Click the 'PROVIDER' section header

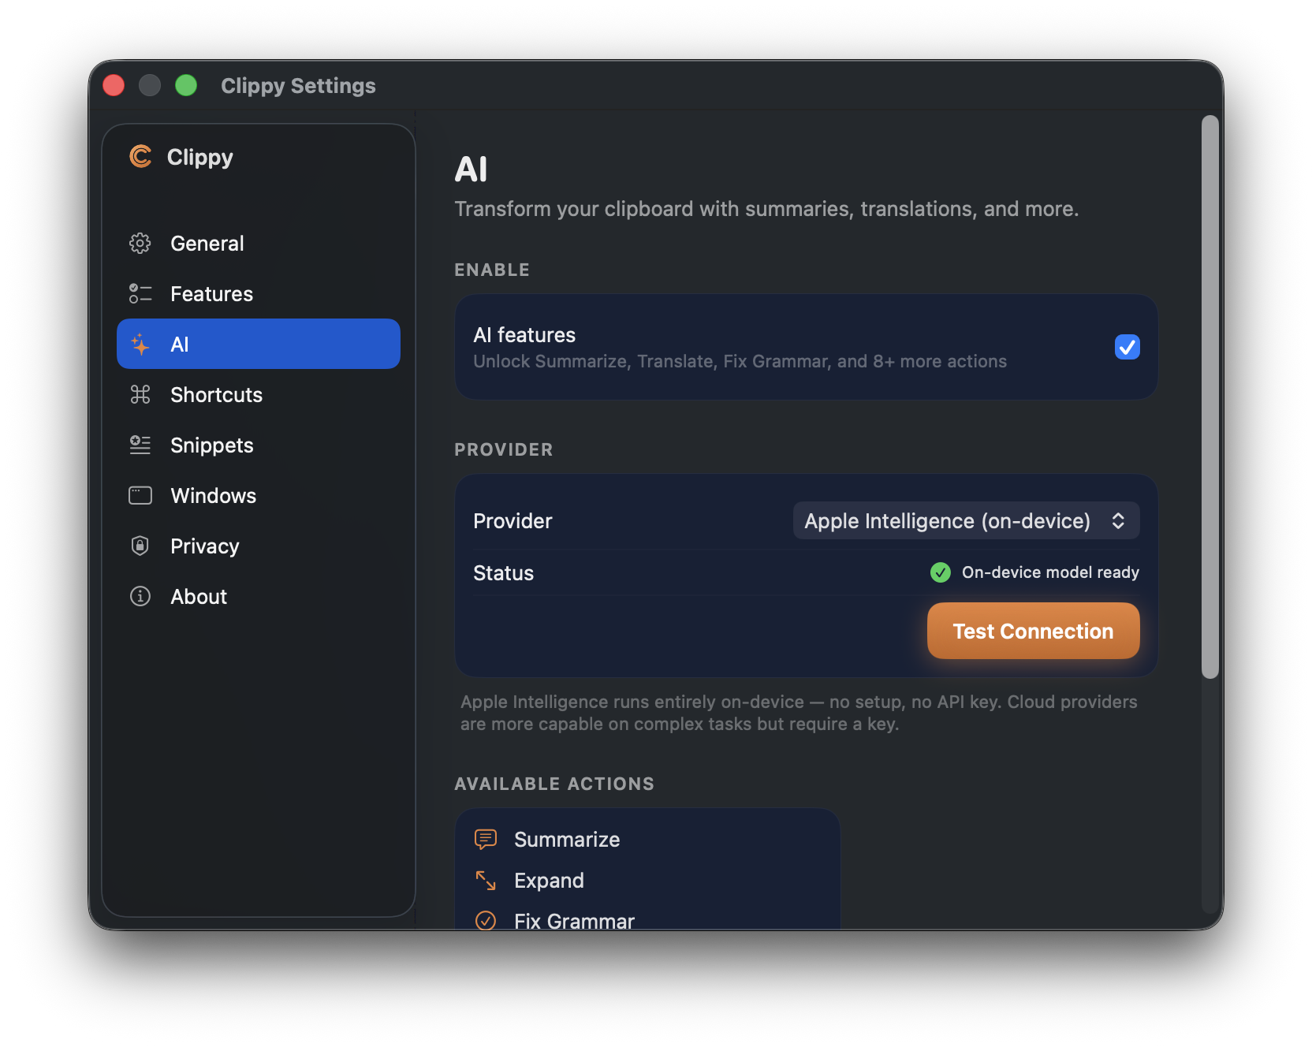pos(504,449)
